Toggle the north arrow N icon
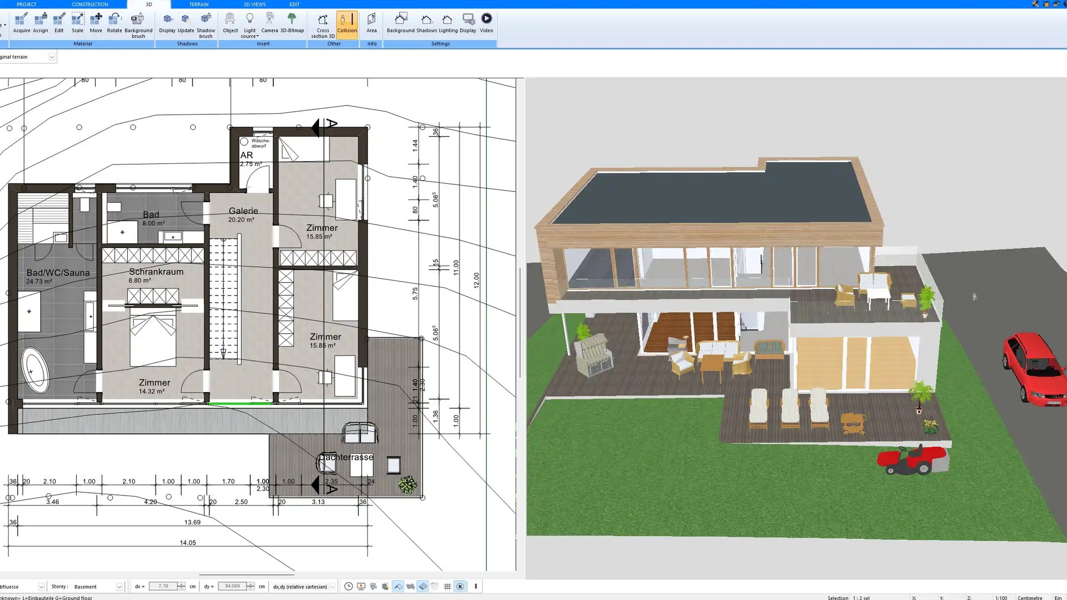1067x600 pixels. [460, 587]
